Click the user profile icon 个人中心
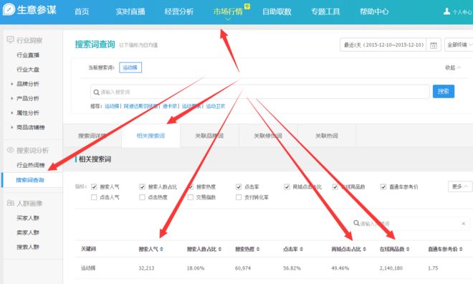This screenshot has height=284, width=473. pos(446,11)
